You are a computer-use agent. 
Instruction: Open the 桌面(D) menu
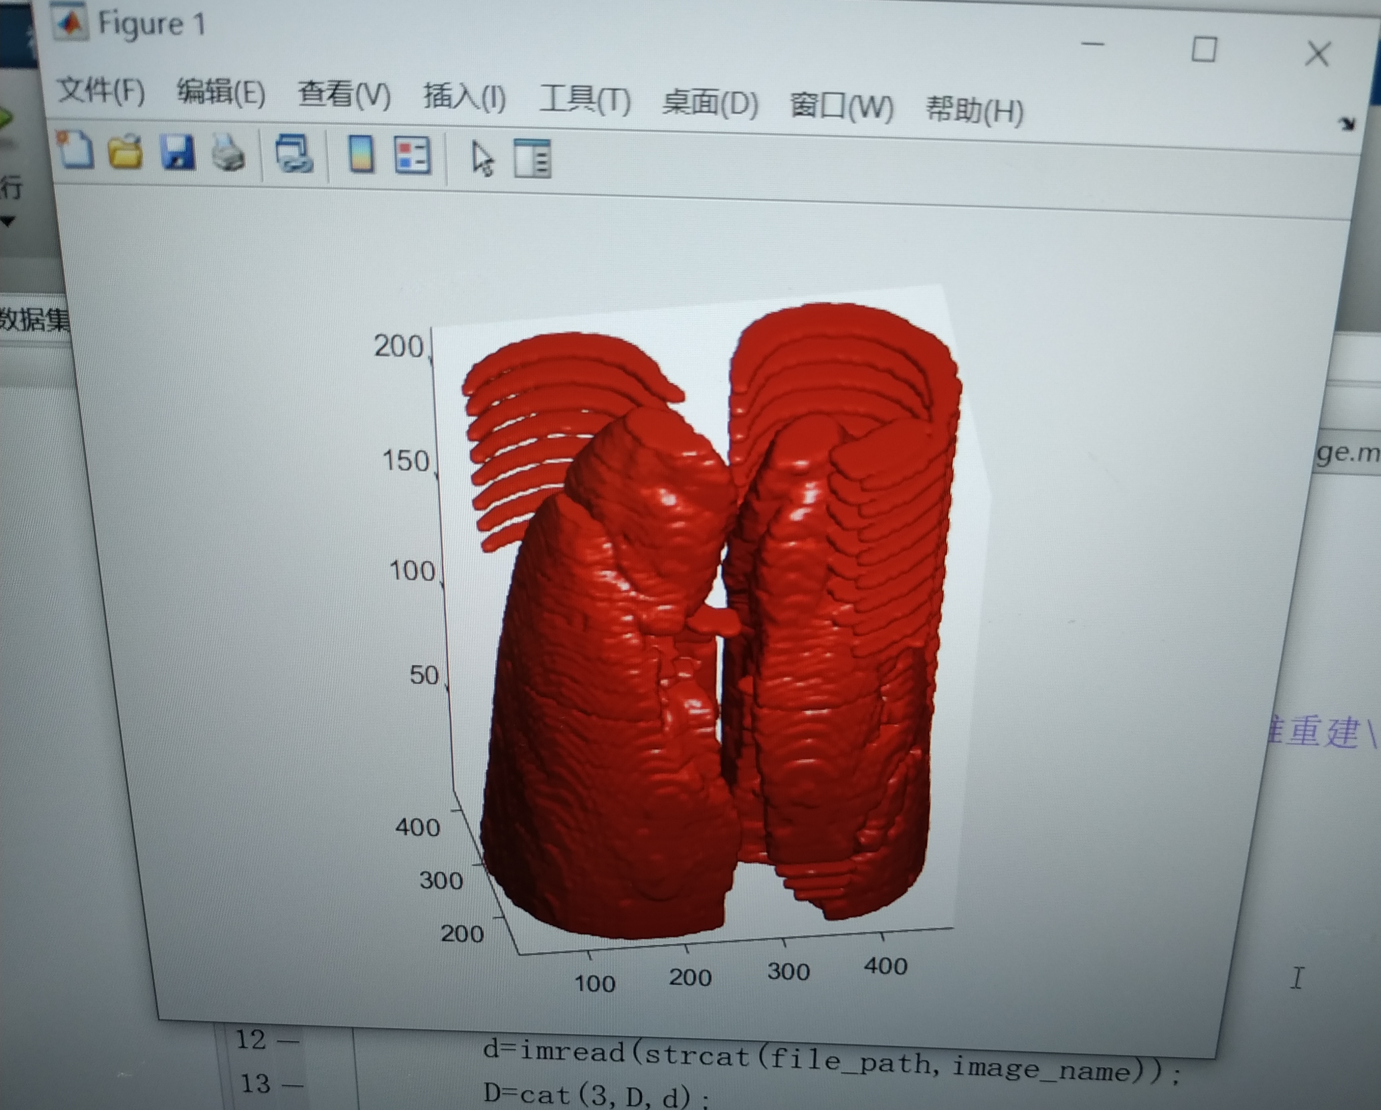click(x=710, y=103)
